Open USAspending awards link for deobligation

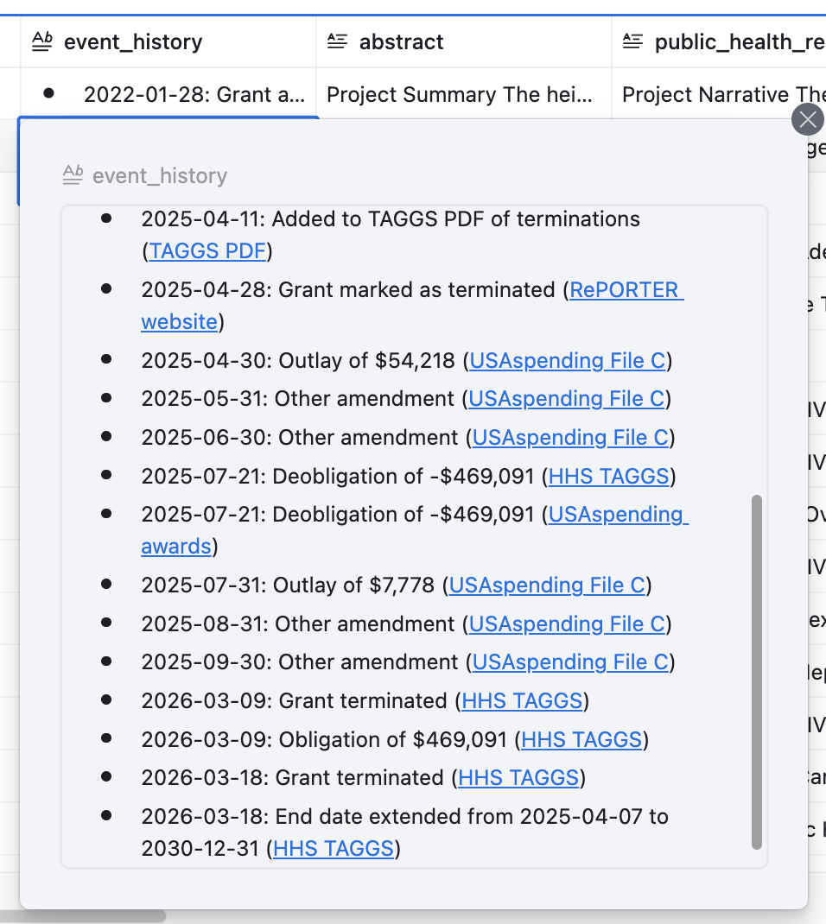[x=618, y=515]
